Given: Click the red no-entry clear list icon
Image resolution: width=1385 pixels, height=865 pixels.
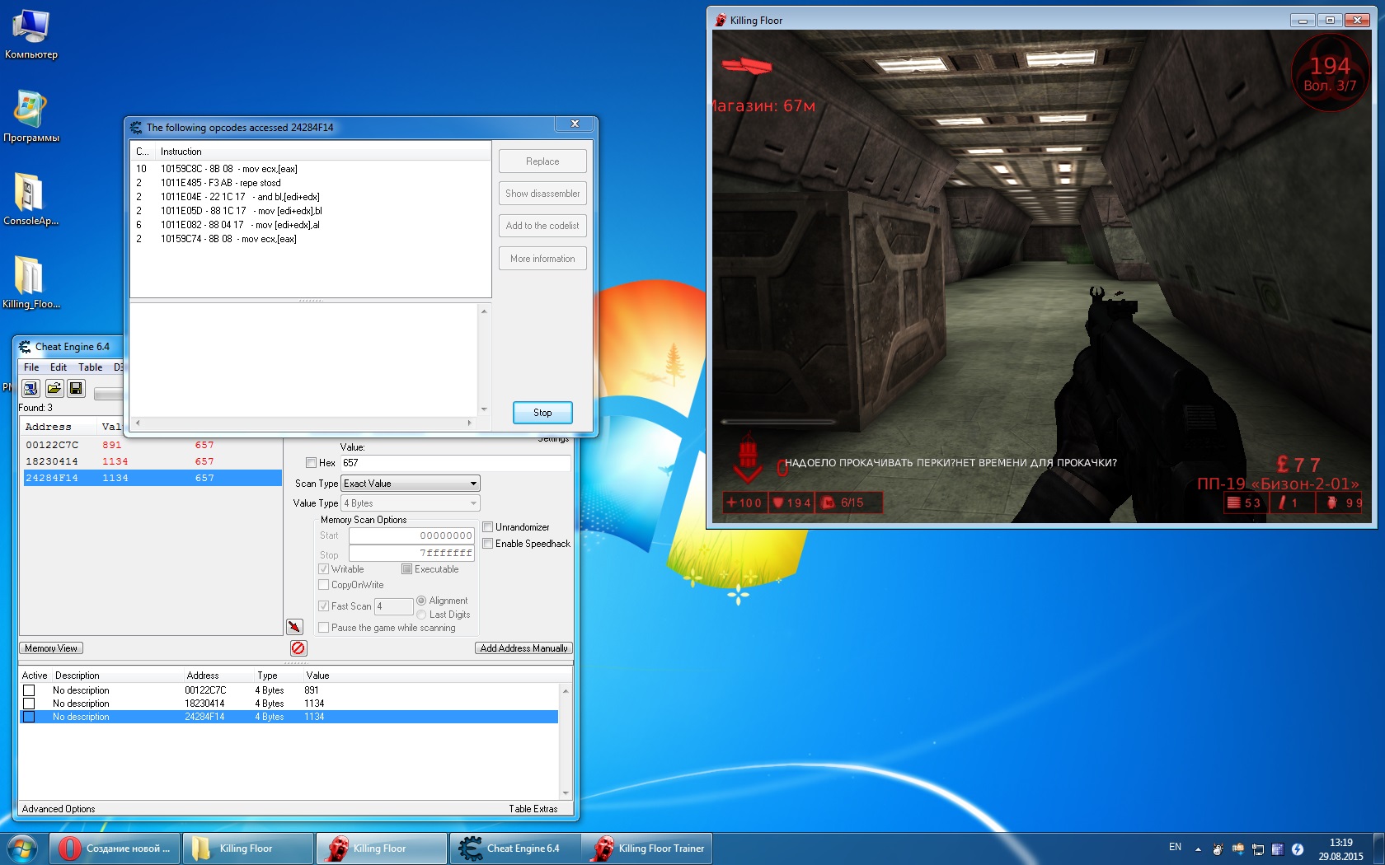Looking at the screenshot, I should point(298,648).
